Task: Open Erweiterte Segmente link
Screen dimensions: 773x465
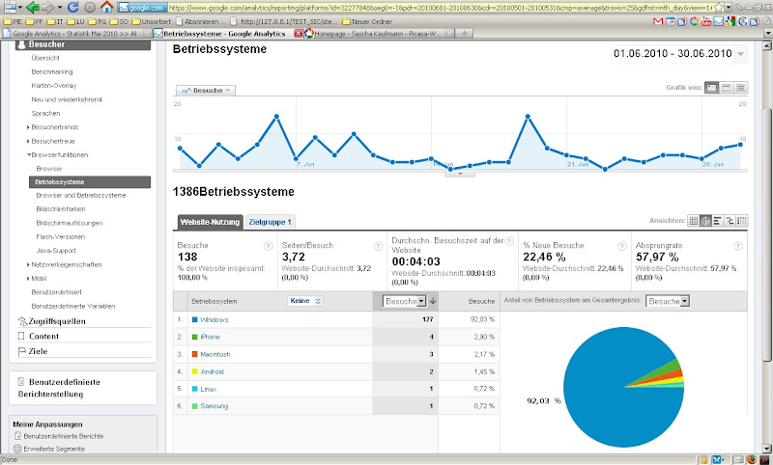Action: tap(54, 449)
